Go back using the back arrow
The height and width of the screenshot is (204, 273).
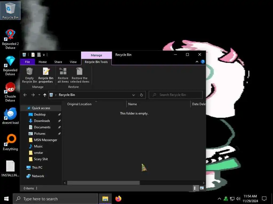pyautogui.click(x=25, y=95)
